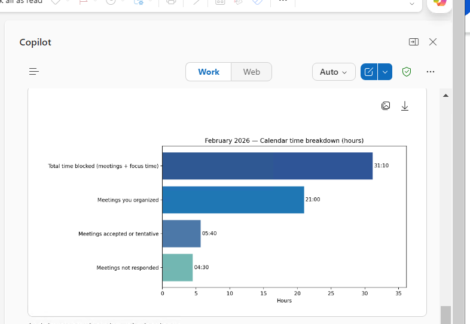The image size is (470, 324).
Task: Open the Copilot chat list menu icon
Action: coord(34,72)
